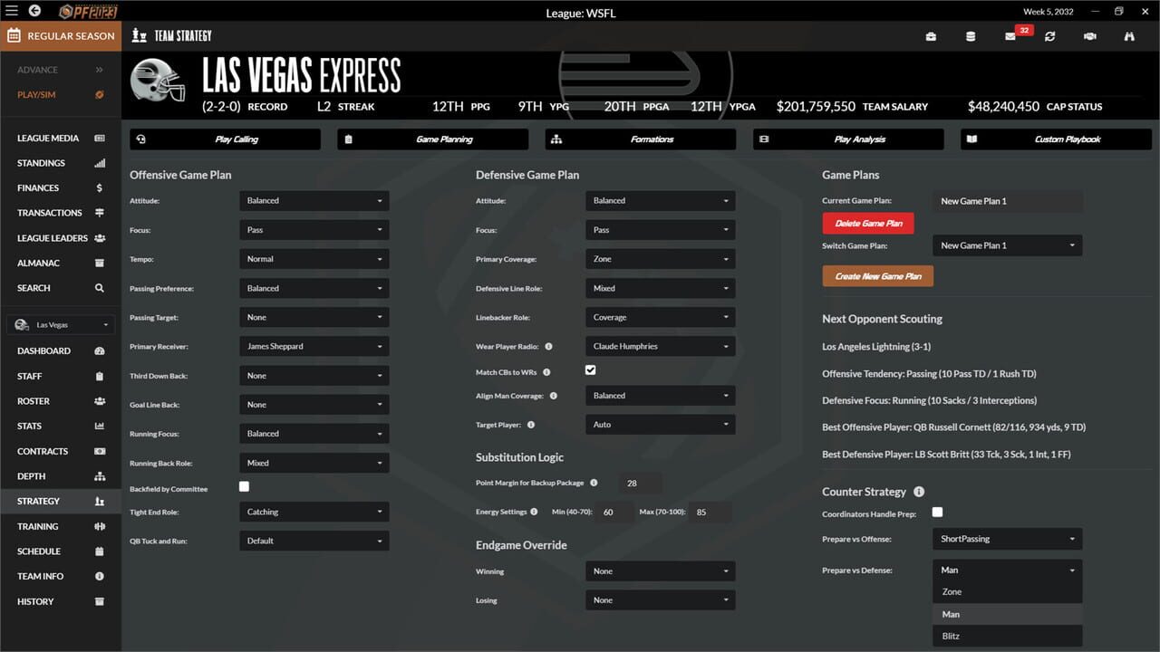The width and height of the screenshot is (1160, 652).
Task: Click the handshake trade icon top right
Action: 1089,37
